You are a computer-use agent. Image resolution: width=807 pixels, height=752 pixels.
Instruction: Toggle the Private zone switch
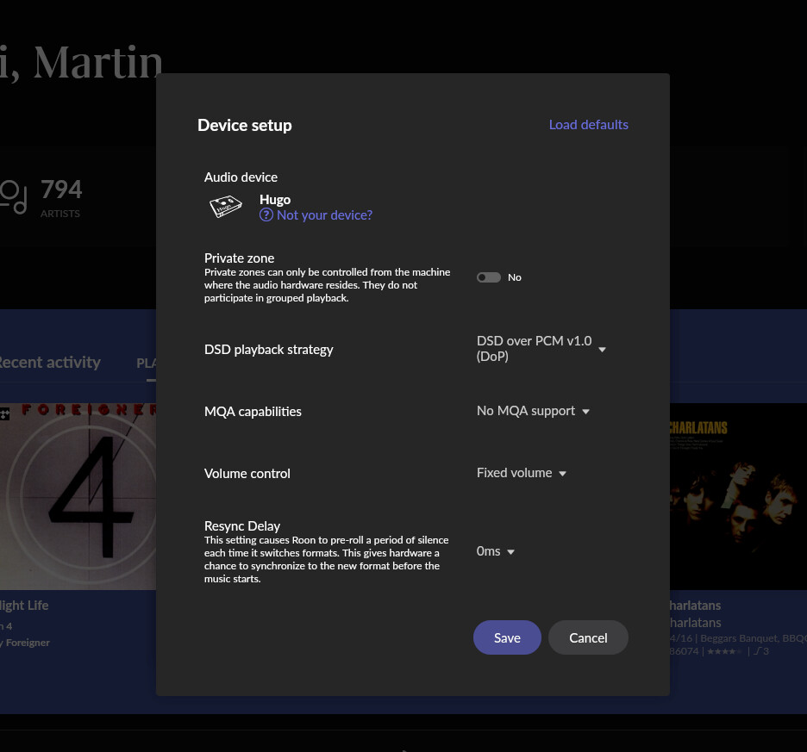489,277
